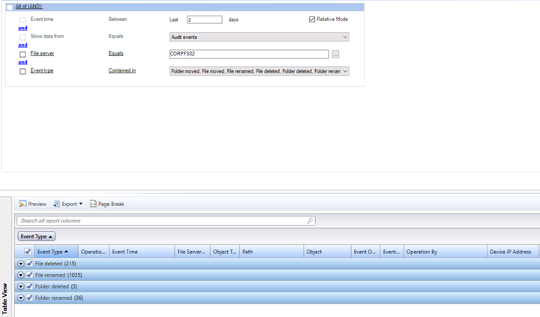The height and width of the screenshot is (317, 540).
Task: Check the File server filter checkbox
Action: tap(22, 54)
